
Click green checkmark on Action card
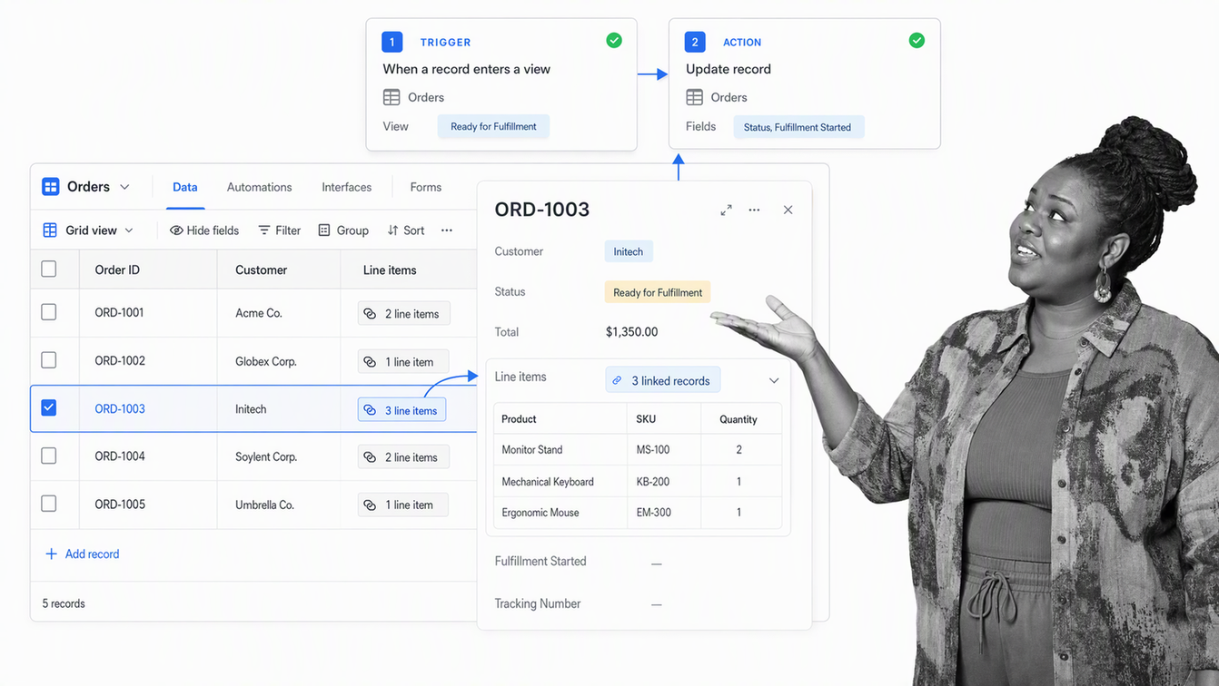point(917,41)
